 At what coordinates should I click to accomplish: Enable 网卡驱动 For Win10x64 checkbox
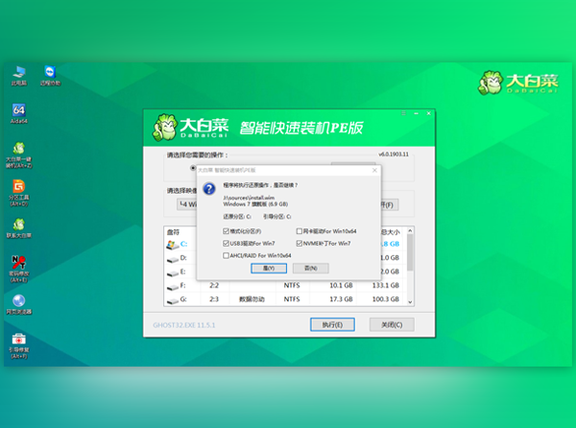[300, 231]
